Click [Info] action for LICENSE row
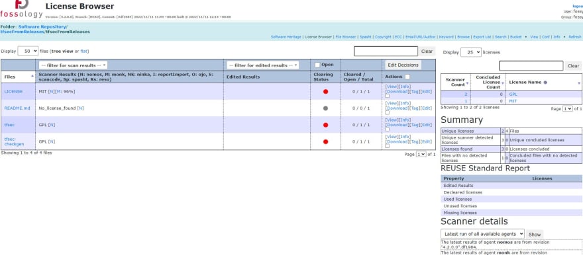The image size is (583, 255). coord(405,87)
